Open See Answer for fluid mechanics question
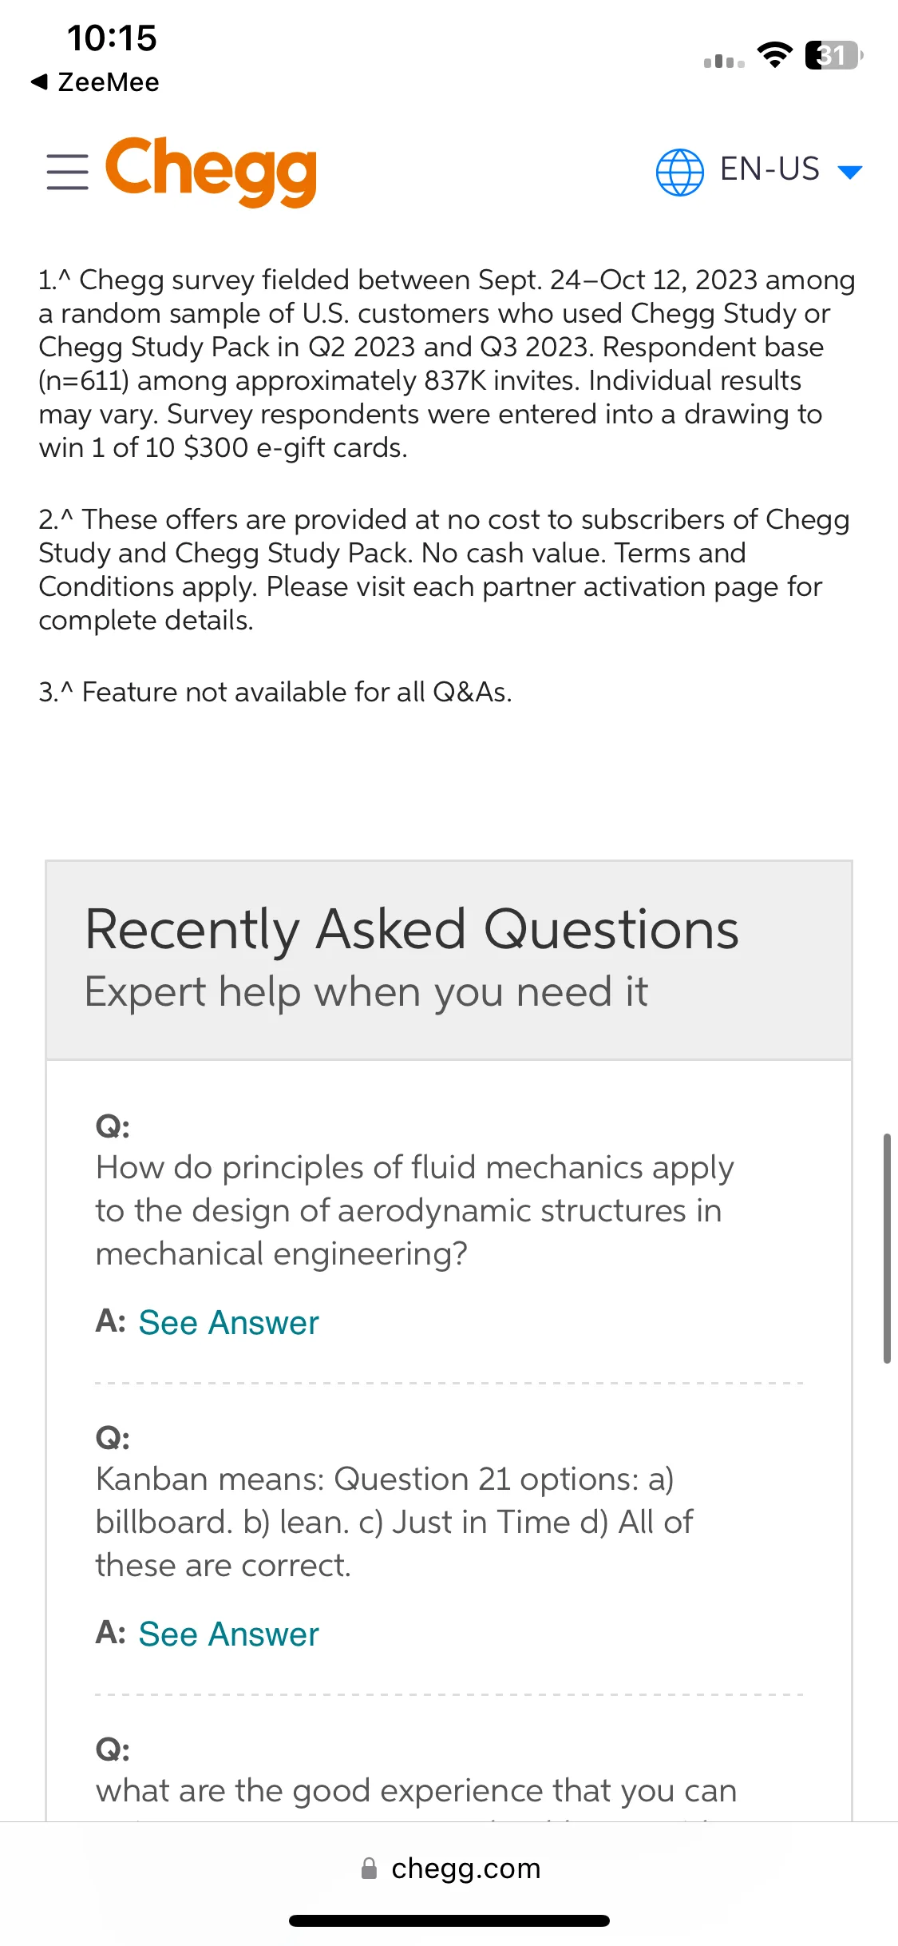Screen dimensions: 898x1946 (228, 1323)
